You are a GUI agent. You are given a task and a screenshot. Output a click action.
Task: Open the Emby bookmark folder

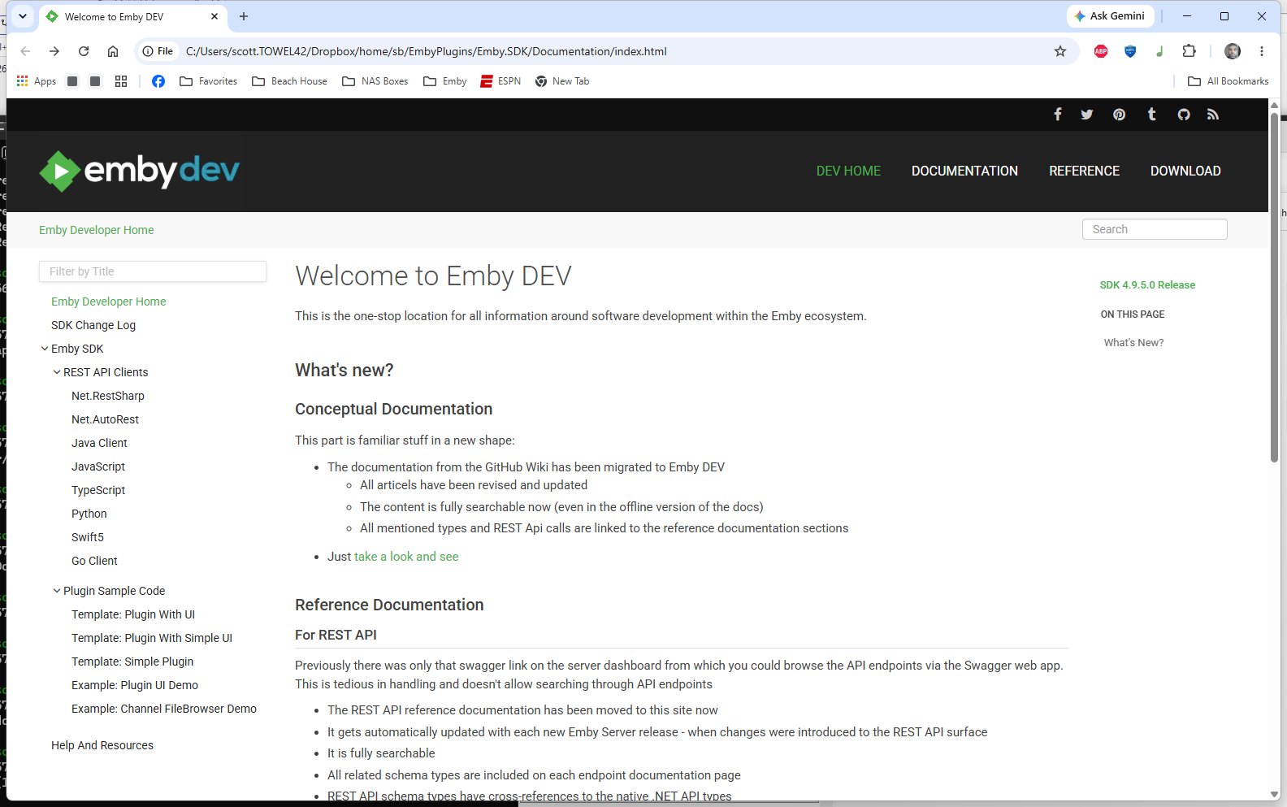pos(445,81)
